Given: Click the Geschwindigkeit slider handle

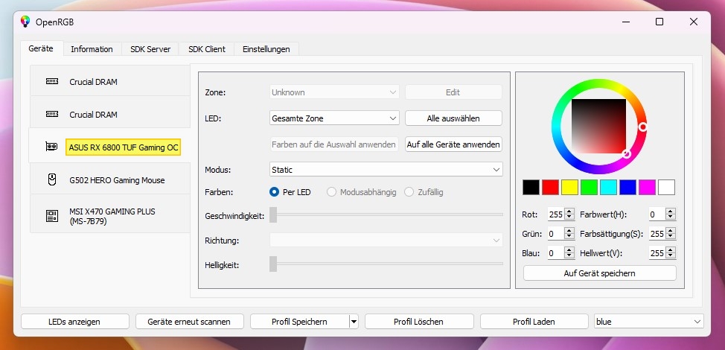Looking at the screenshot, I should coord(273,214).
